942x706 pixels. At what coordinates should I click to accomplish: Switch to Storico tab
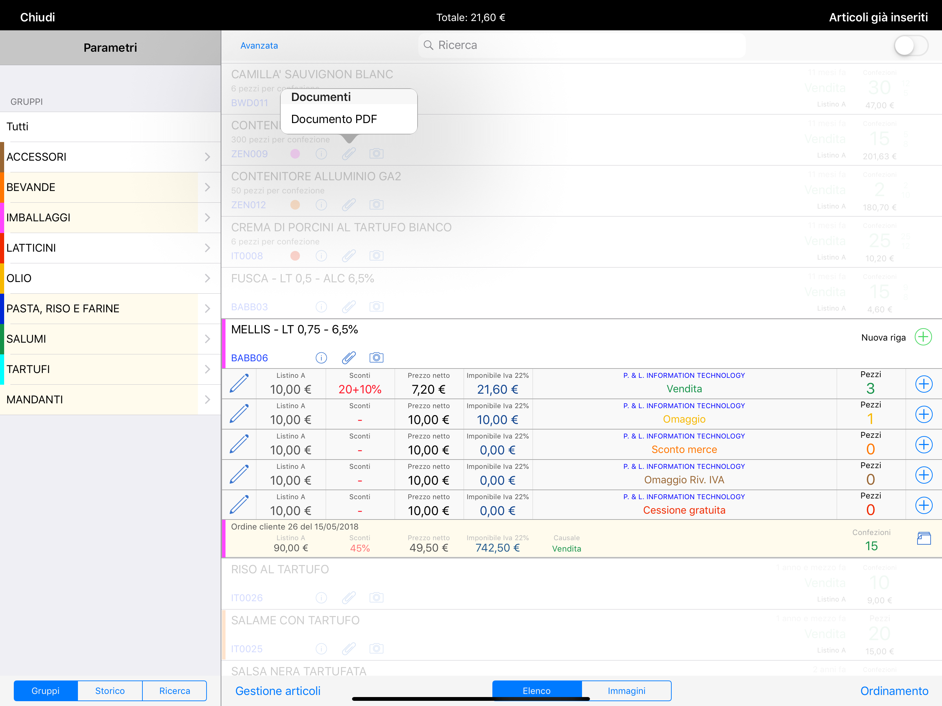pos(110,691)
